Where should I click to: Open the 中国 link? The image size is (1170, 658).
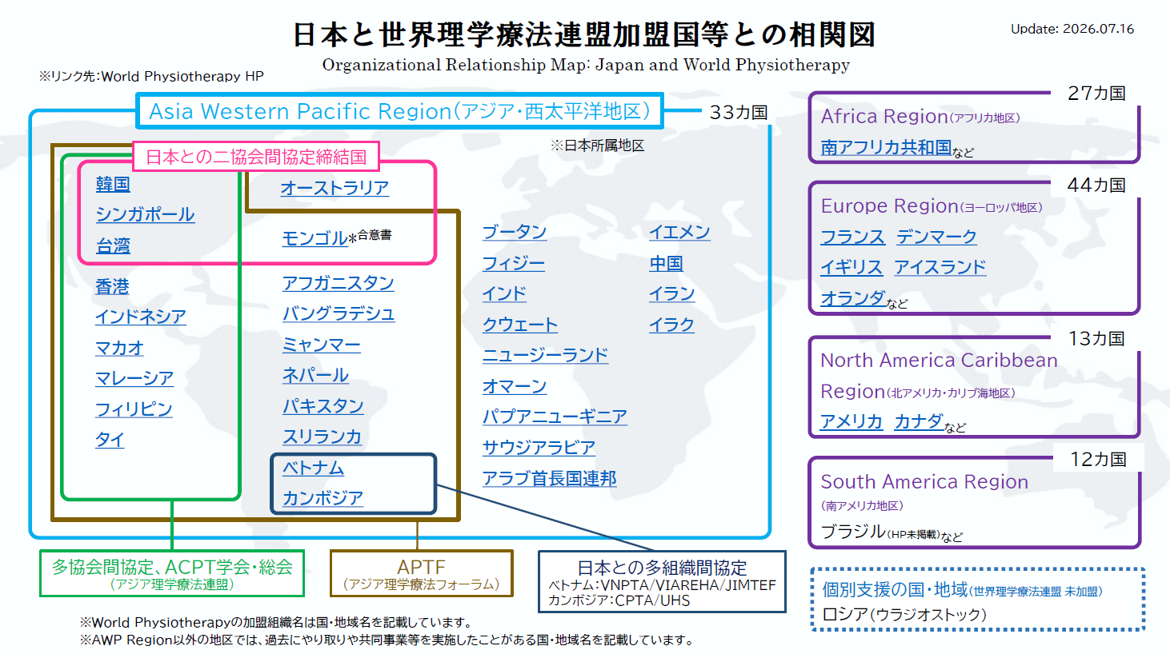tap(666, 263)
